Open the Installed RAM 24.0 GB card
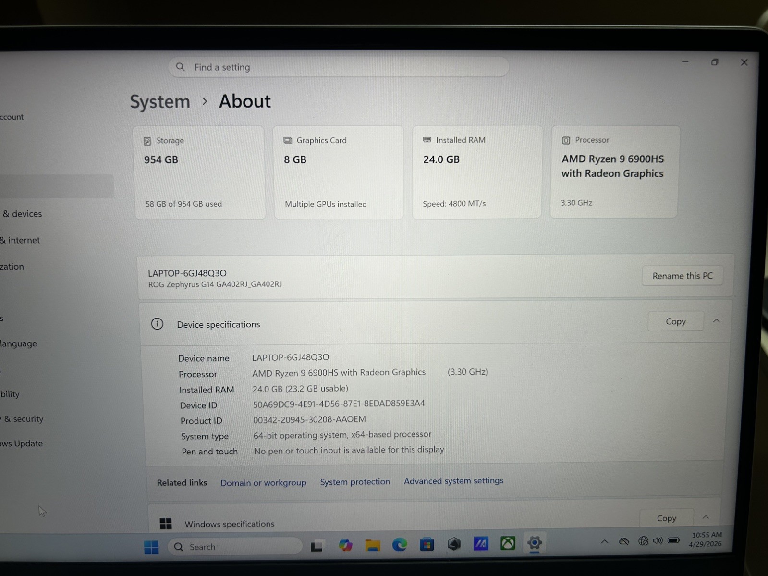768x576 pixels. click(x=477, y=172)
